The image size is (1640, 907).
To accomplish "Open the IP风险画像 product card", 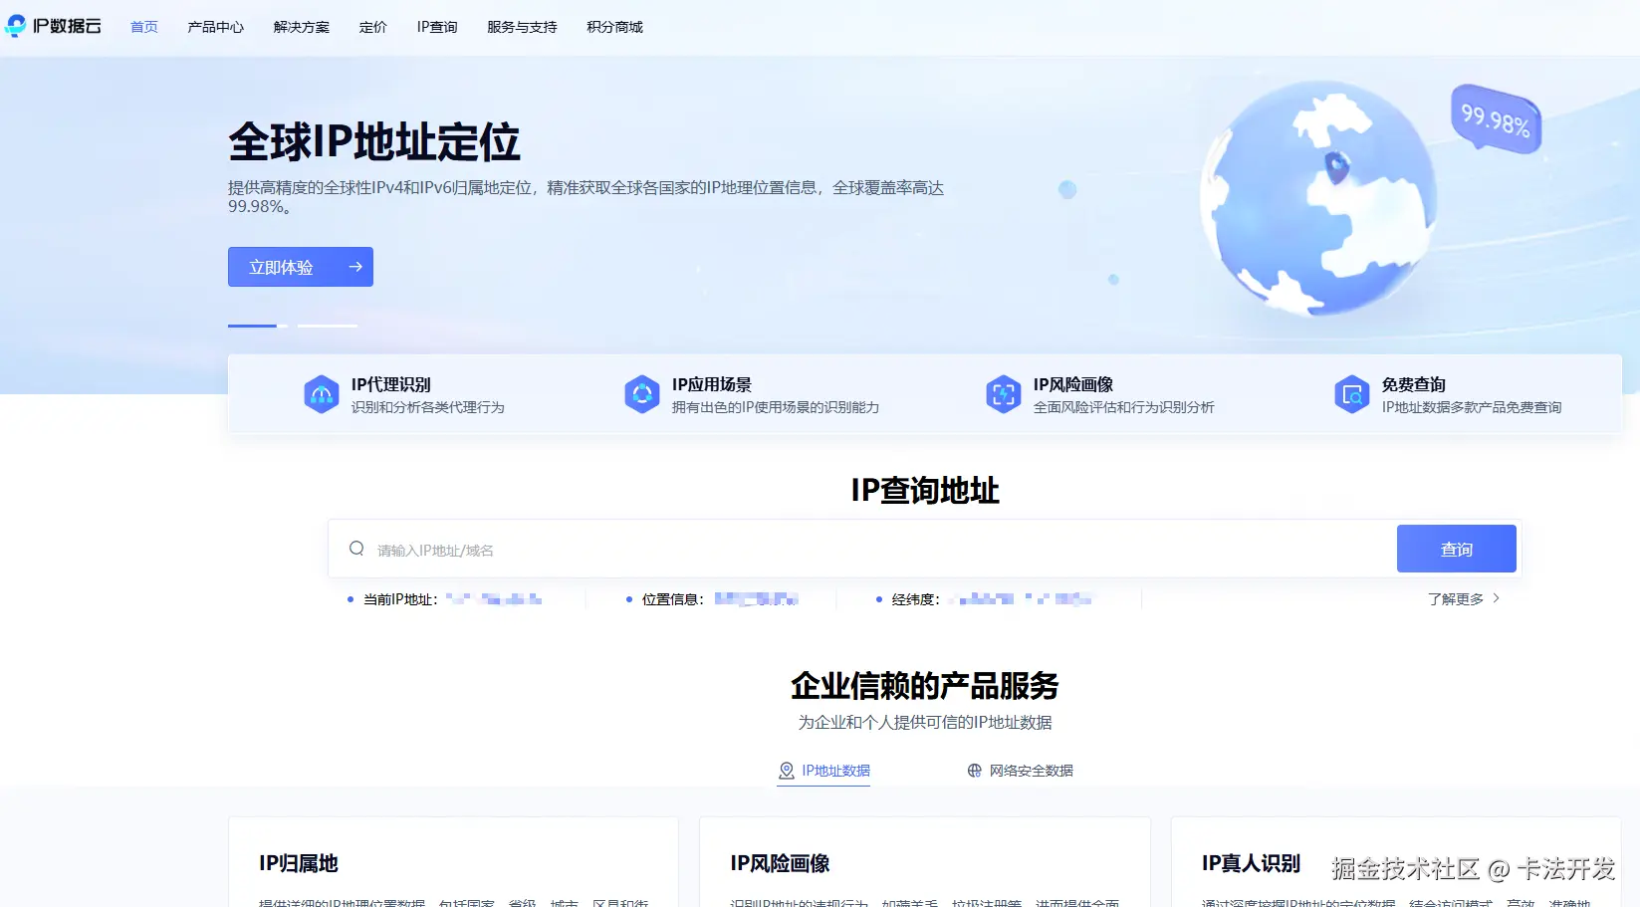I will 925,862.
